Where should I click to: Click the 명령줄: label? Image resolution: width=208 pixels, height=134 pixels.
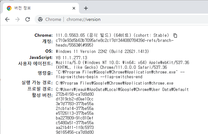[45, 73]
